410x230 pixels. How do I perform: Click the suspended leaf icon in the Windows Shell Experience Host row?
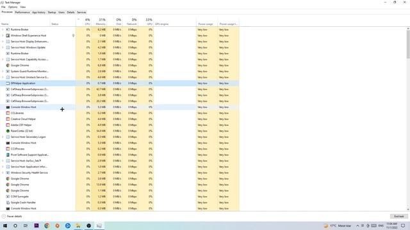click(73, 36)
